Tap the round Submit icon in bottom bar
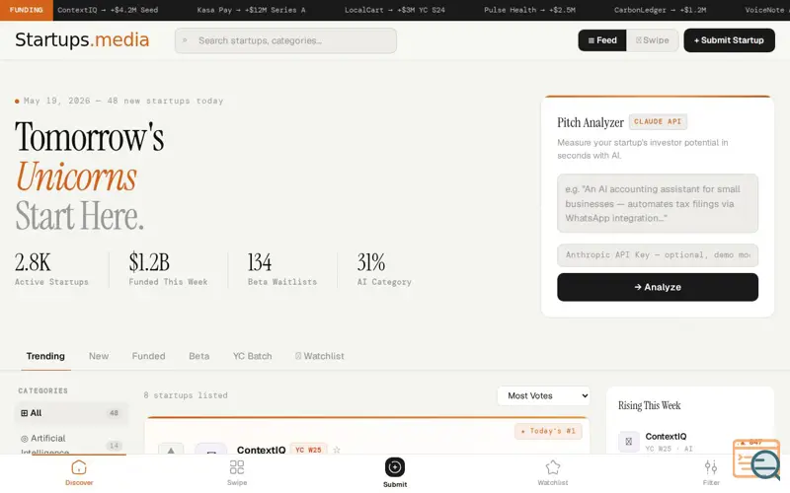The width and height of the screenshot is (790, 493). (x=395, y=466)
